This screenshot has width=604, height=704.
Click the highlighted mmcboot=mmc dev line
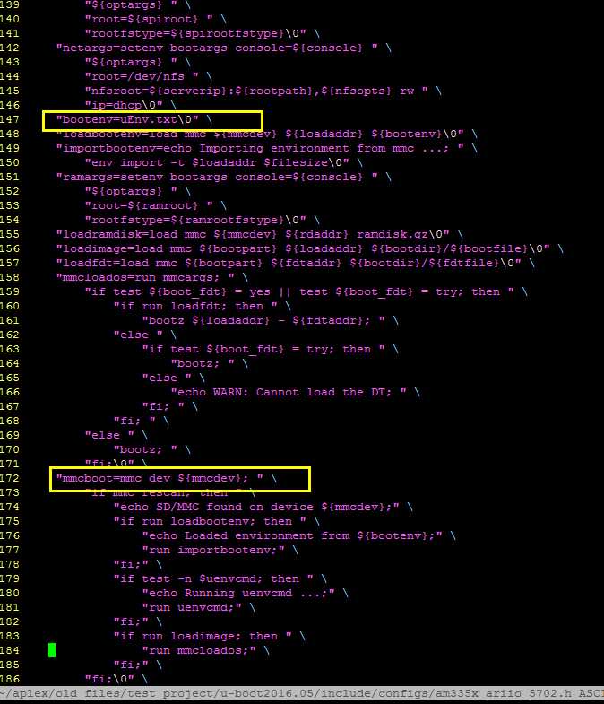[179, 479]
